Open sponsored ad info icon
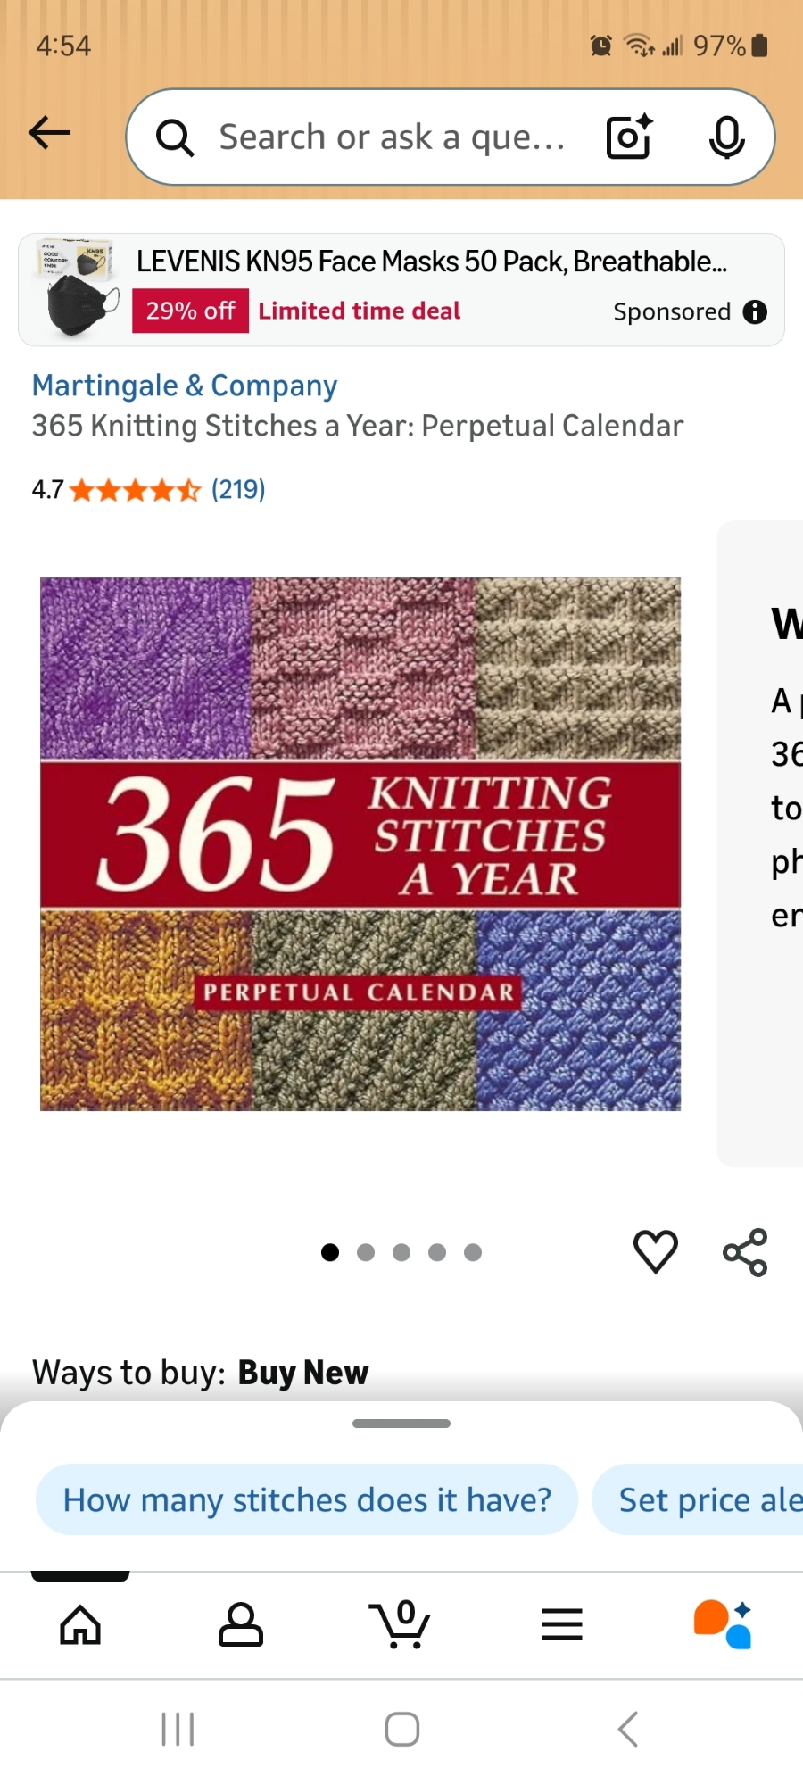The width and height of the screenshot is (803, 1785). point(755,311)
